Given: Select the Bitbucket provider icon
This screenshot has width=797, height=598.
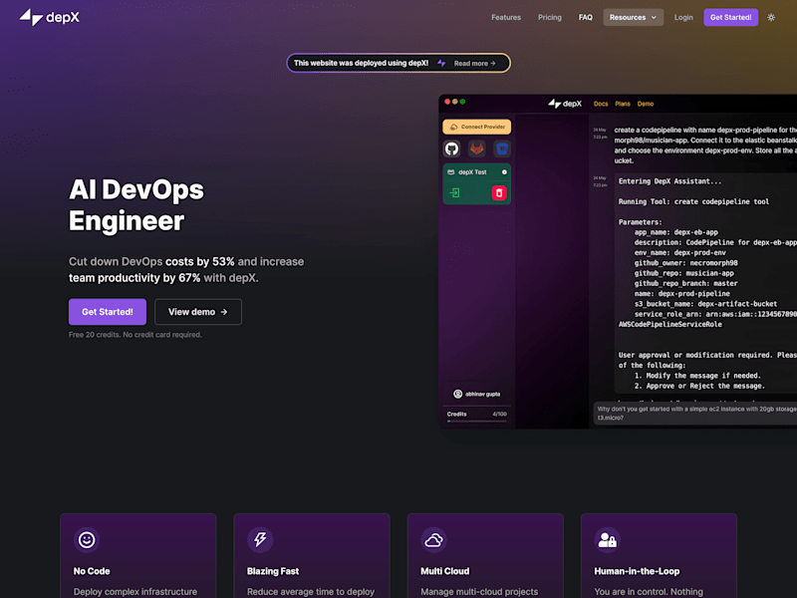Looking at the screenshot, I should pyautogui.click(x=502, y=149).
